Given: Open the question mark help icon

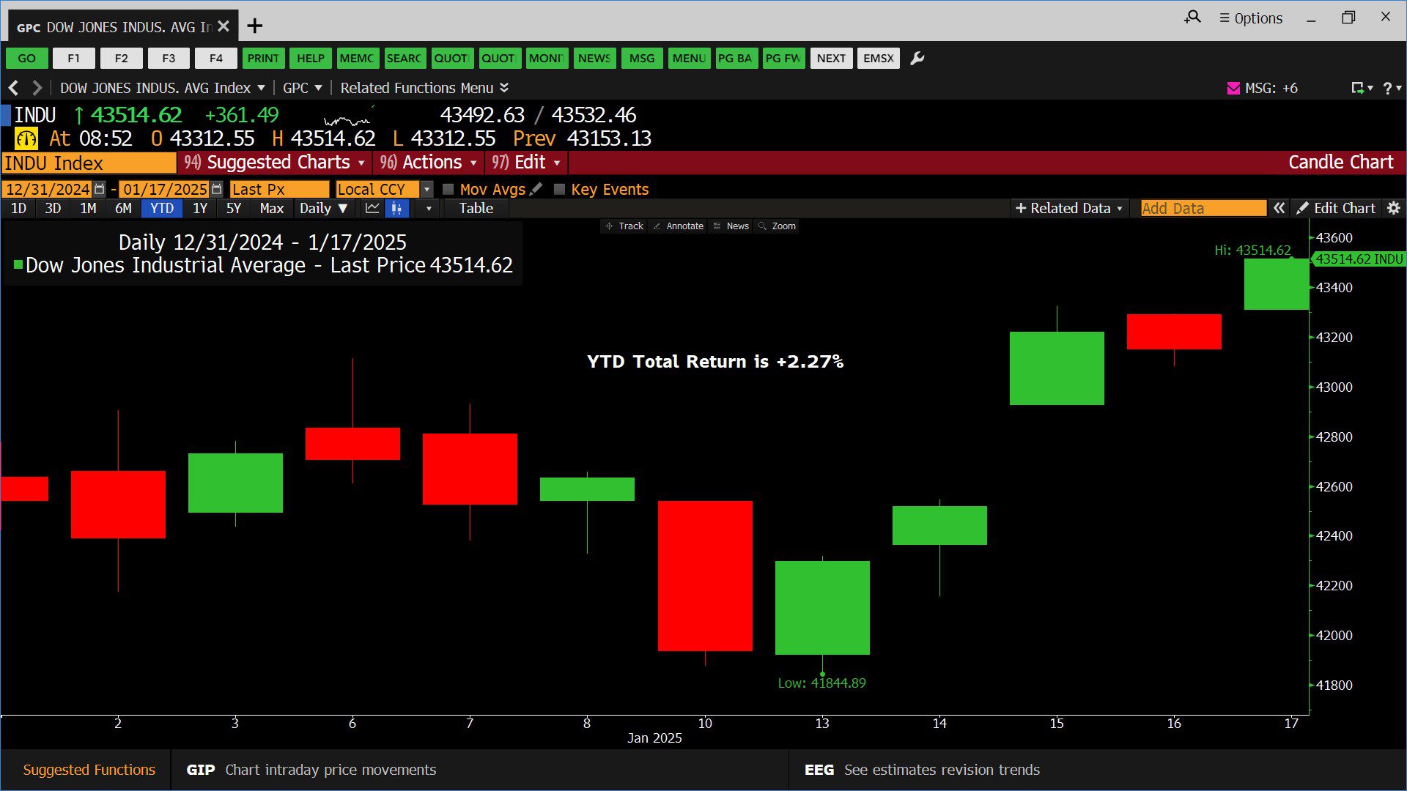Looking at the screenshot, I should [1387, 88].
